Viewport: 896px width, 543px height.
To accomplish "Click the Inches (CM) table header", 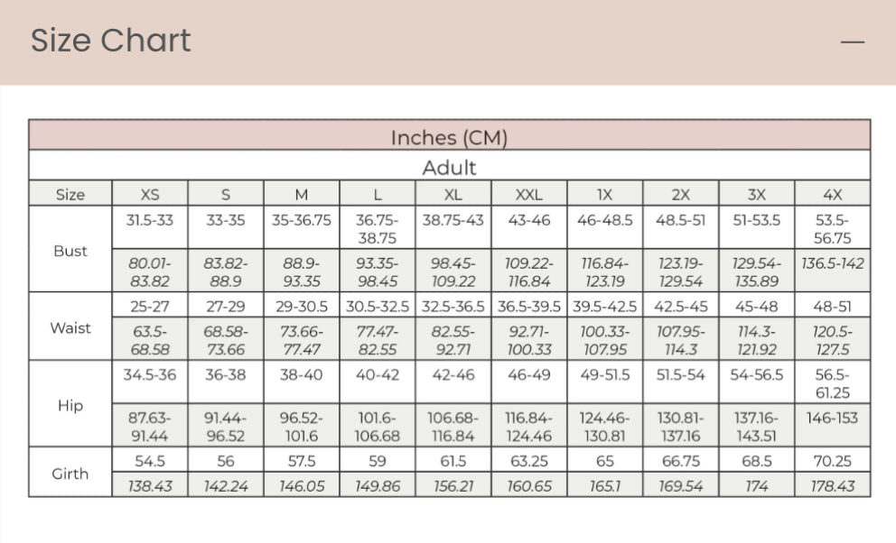I will tap(449, 138).
